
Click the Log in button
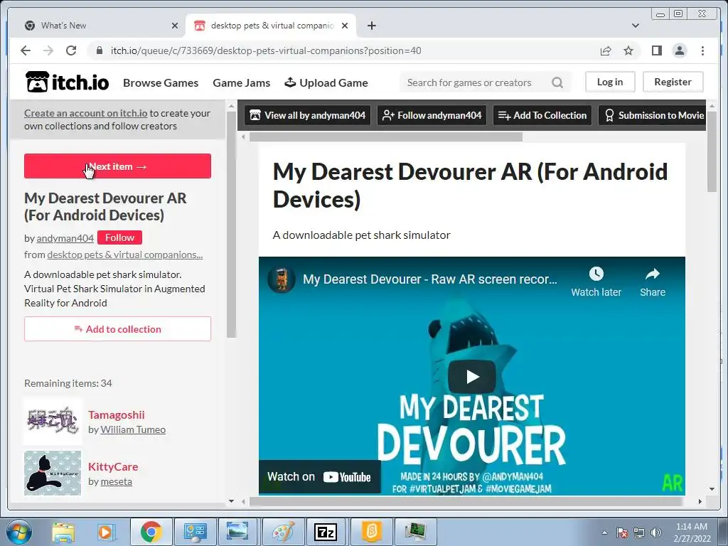pos(609,82)
